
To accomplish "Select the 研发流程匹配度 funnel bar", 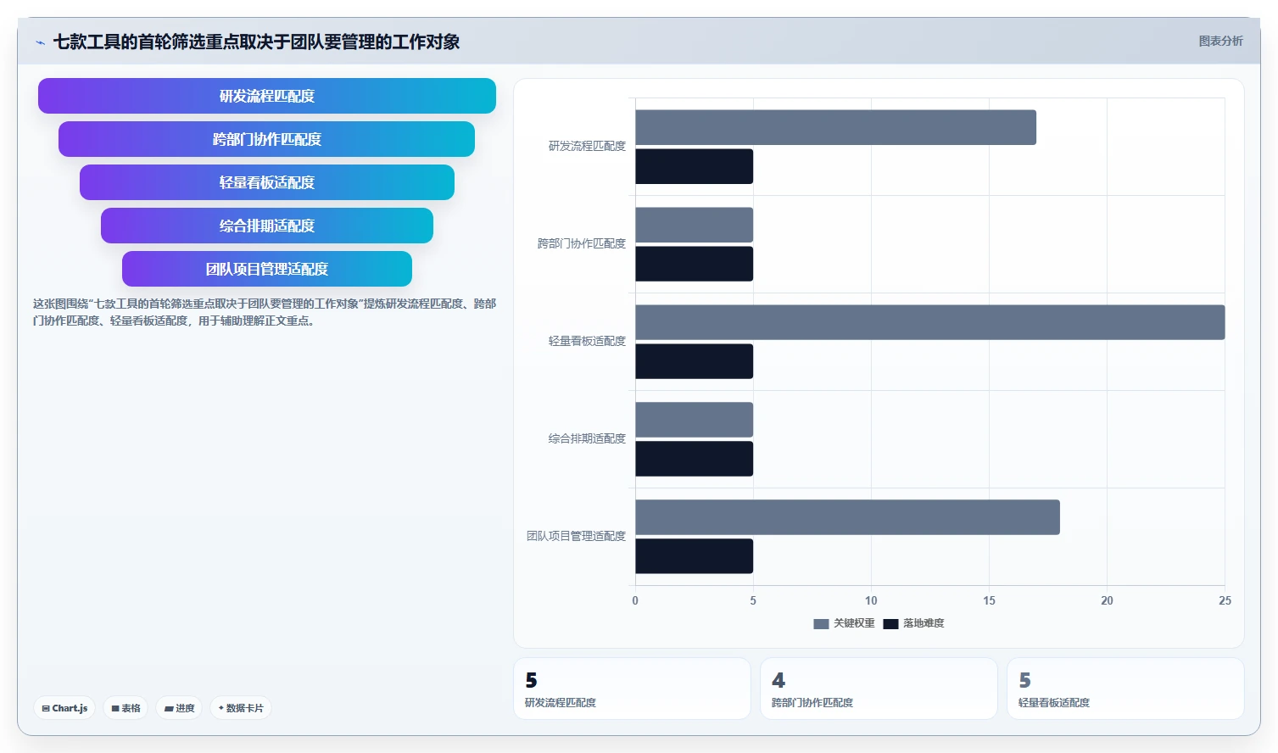I will 267,96.
